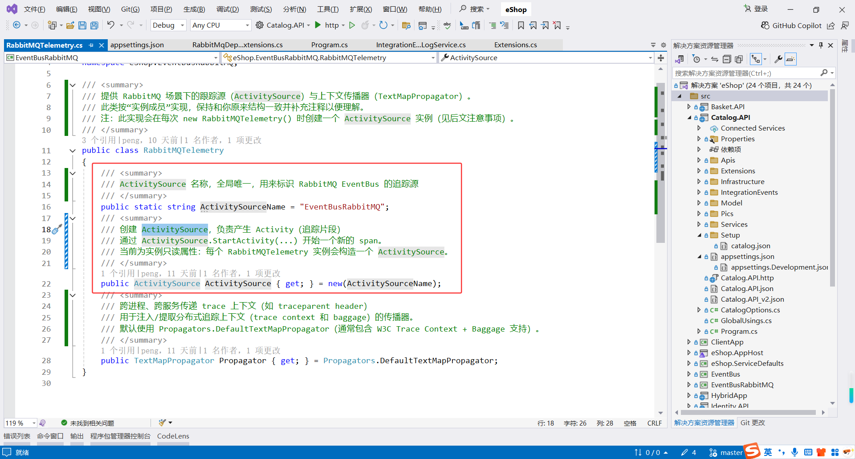Undo the last edit
855x459 pixels.
coord(111,25)
